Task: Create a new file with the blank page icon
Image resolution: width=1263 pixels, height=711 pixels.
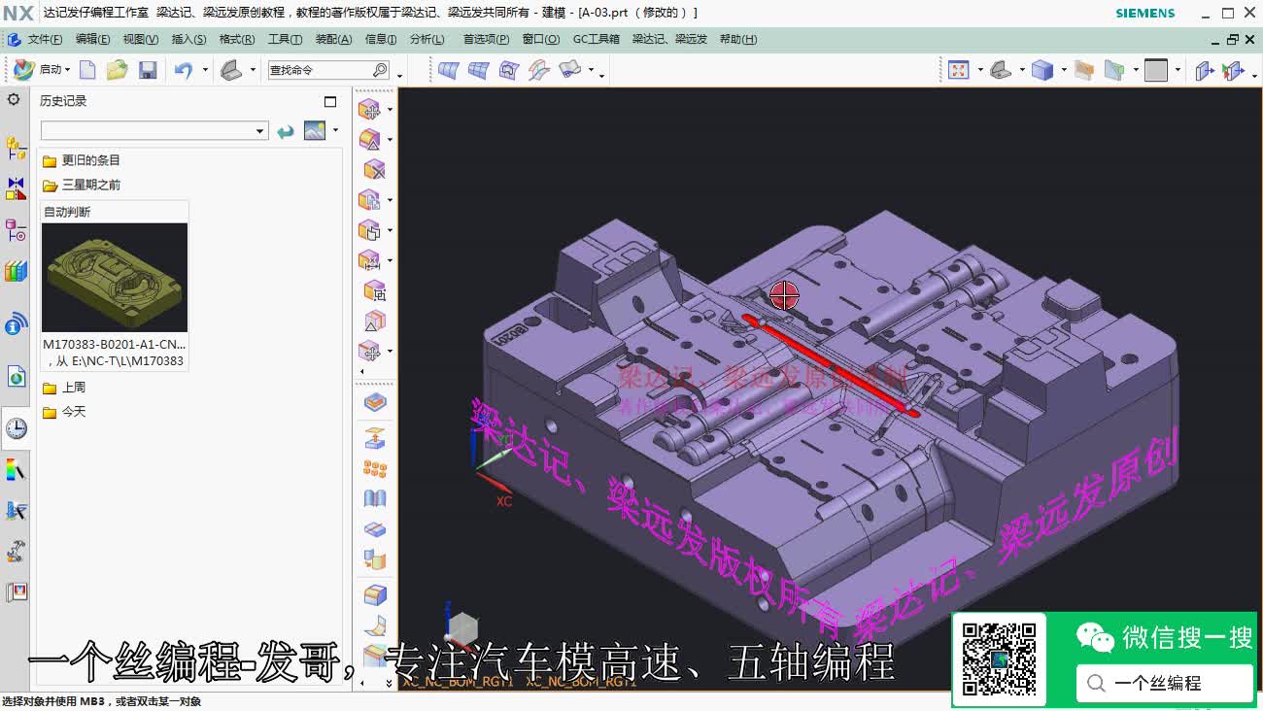Action: pyautogui.click(x=87, y=70)
